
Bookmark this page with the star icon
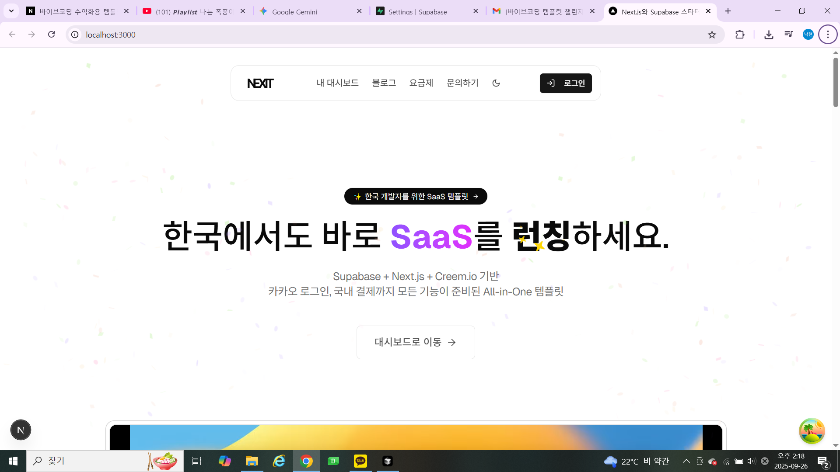point(712,35)
